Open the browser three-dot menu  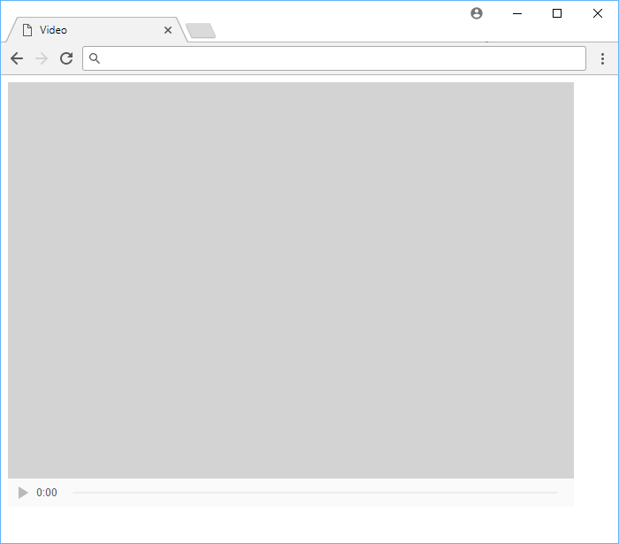602,58
